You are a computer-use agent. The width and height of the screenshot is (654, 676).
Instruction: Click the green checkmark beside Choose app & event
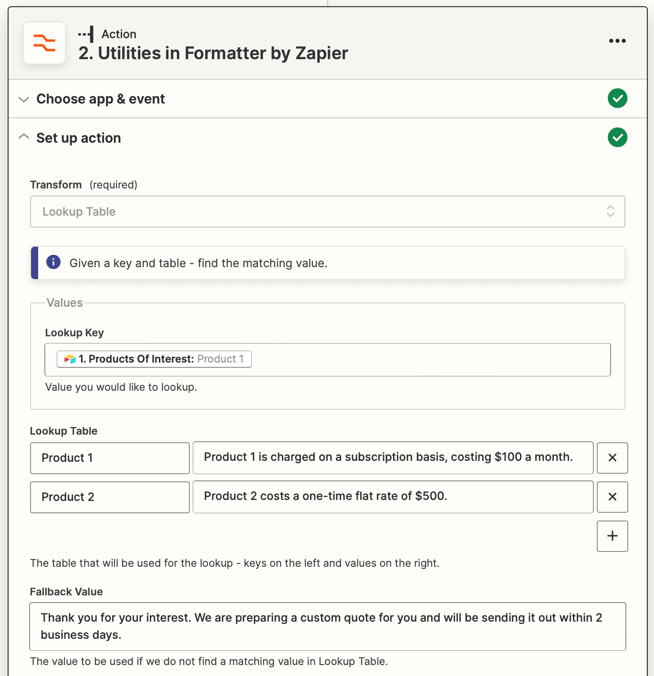[x=617, y=99]
